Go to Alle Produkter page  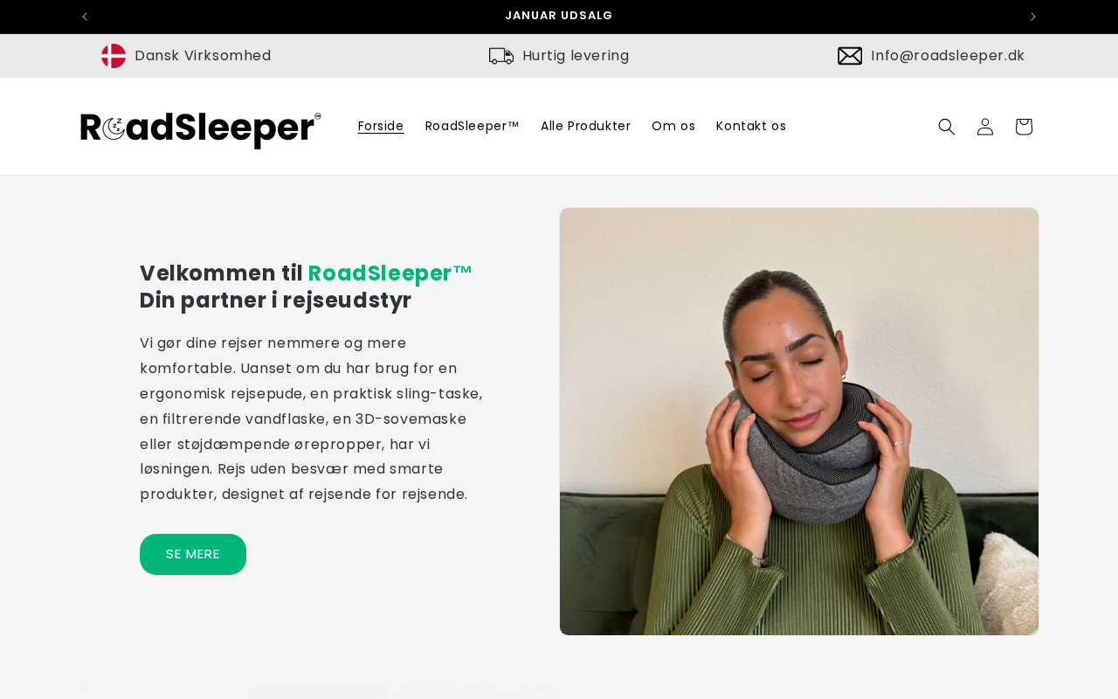[x=585, y=126]
